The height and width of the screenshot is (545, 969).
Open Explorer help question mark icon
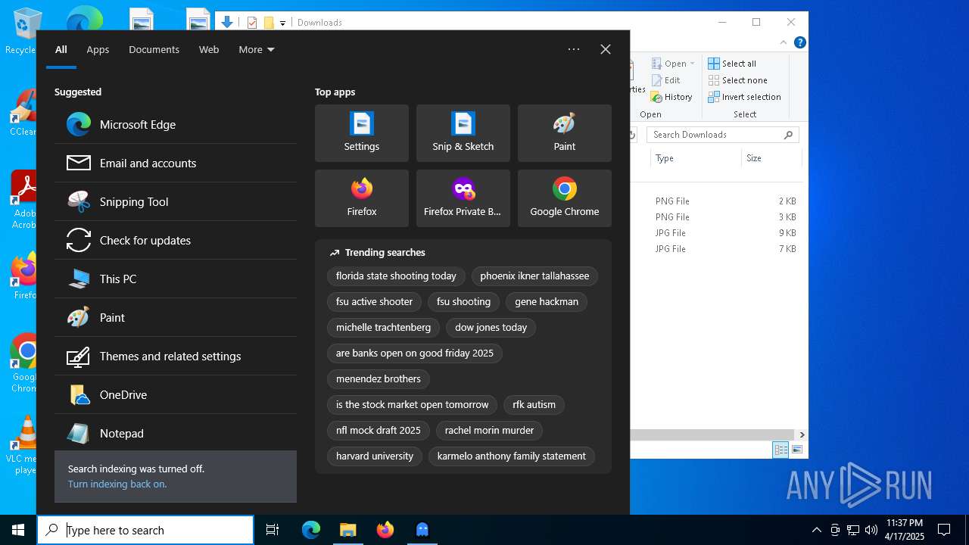799,42
